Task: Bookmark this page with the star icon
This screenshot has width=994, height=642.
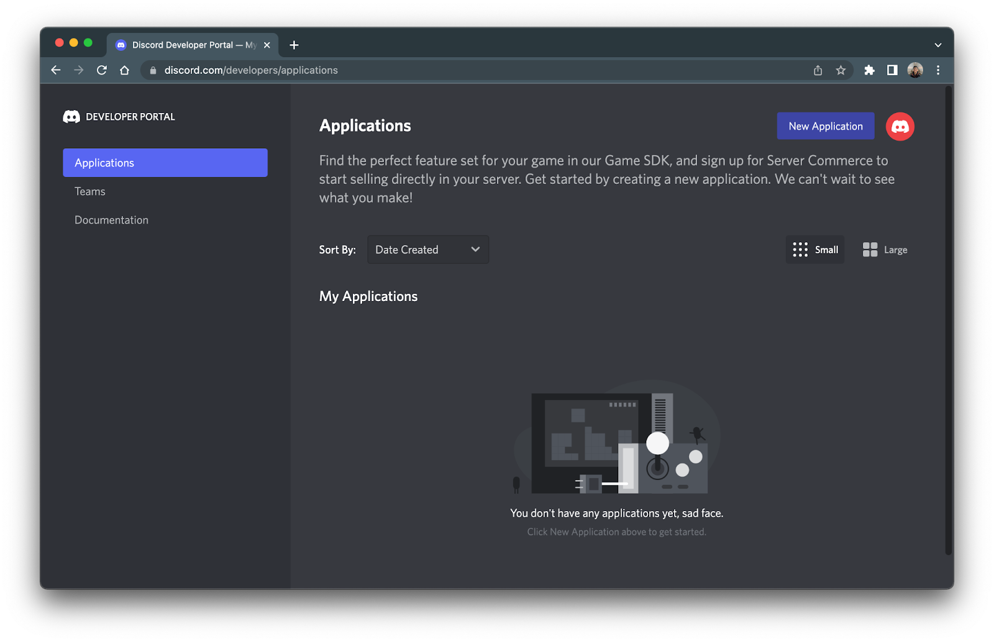Action: point(841,70)
